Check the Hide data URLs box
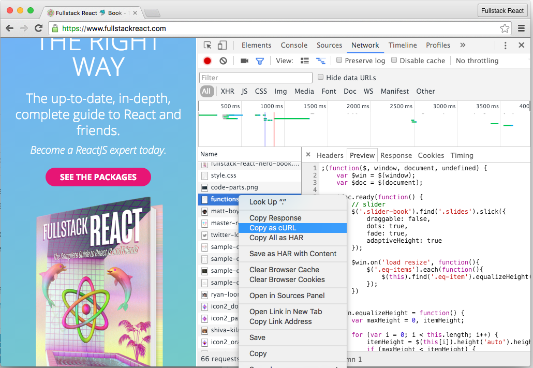This screenshot has width=533, height=368. click(320, 77)
